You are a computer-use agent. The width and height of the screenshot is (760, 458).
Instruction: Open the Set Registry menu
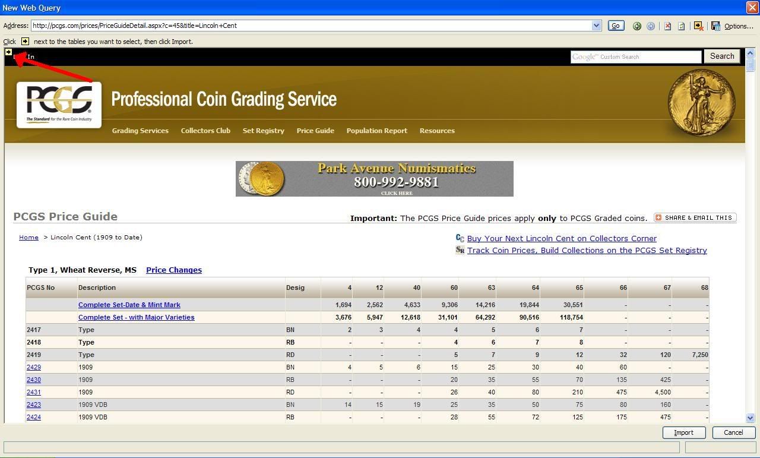click(263, 131)
